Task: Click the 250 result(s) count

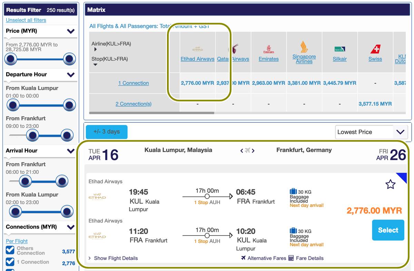Action: pyautogui.click(x=61, y=10)
